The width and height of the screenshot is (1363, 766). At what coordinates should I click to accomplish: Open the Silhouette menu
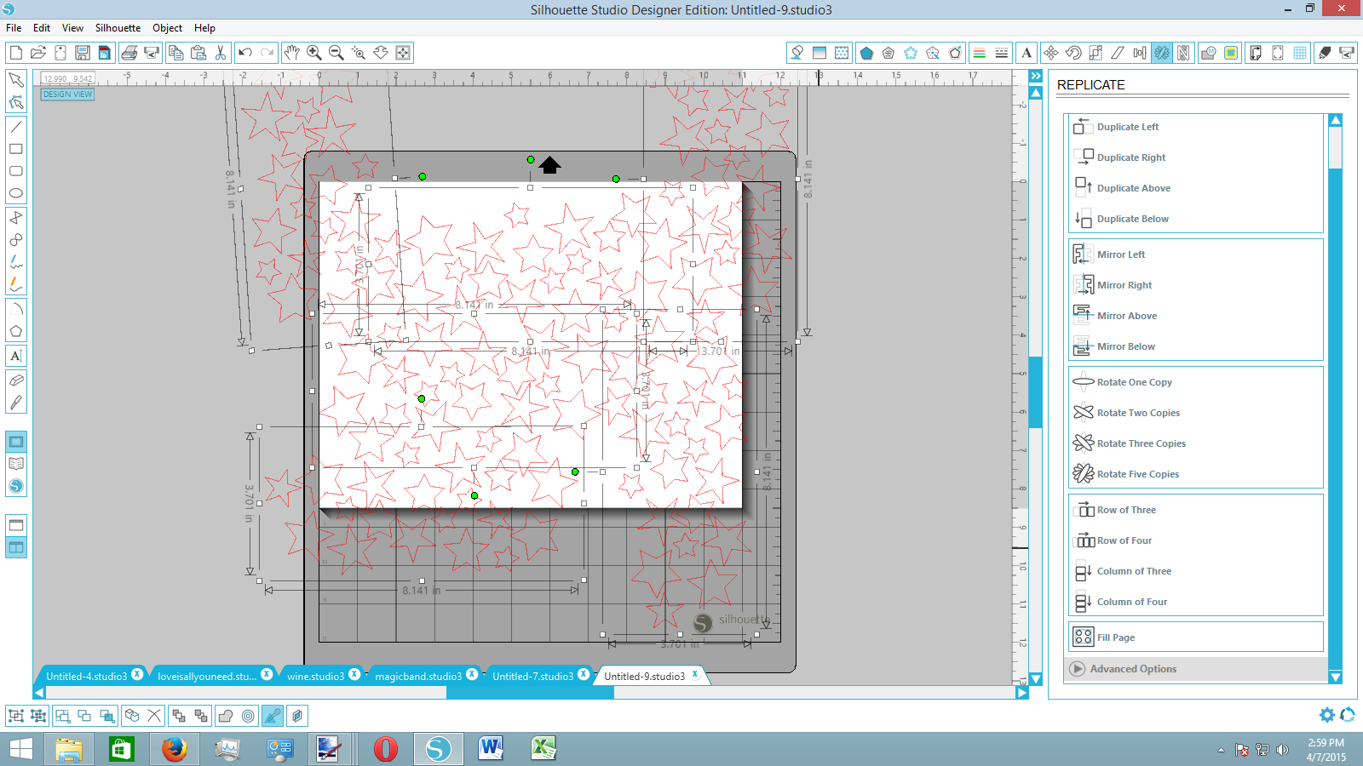[x=118, y=27]
